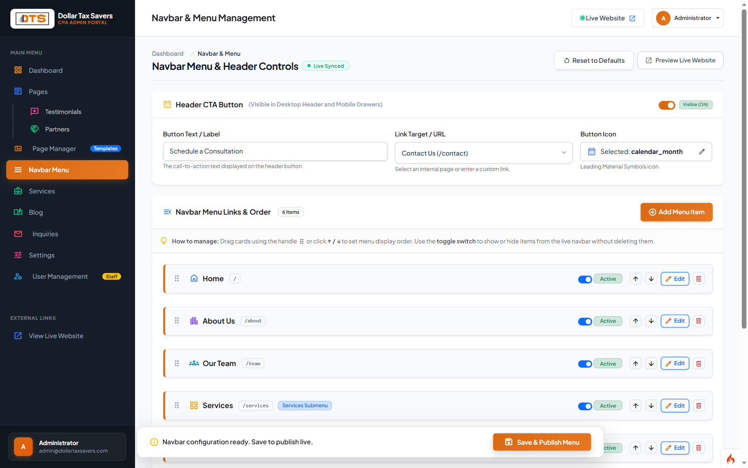
Task: Go to Testimonials subpage
Action: tap(63, 111)
